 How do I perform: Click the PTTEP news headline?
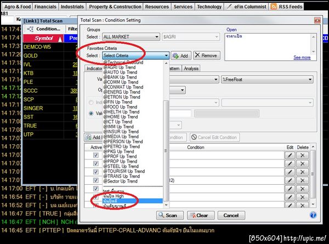[x=140, y=230]
